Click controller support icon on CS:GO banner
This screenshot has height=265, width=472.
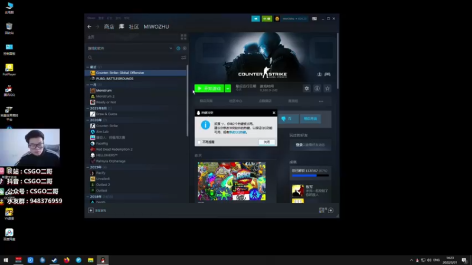(x=327, y=74)
